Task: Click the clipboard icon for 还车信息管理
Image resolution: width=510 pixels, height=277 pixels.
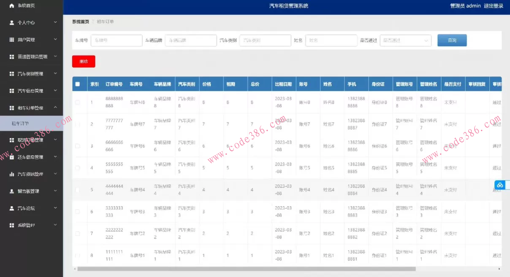Action: (12, 157)
